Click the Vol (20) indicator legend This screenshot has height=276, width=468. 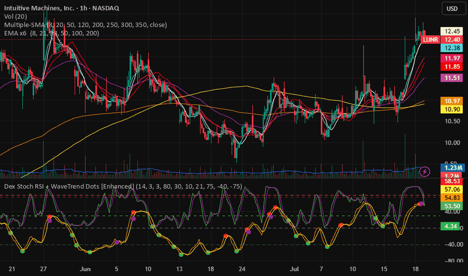click(16, 17)
